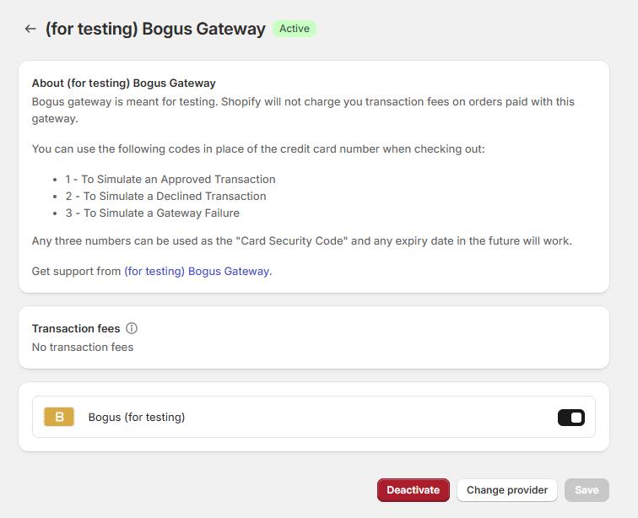Screen dimensions: 638x518
Task: Click the Bogus (for testing) payment method label
Action: [x=137, y=417]
